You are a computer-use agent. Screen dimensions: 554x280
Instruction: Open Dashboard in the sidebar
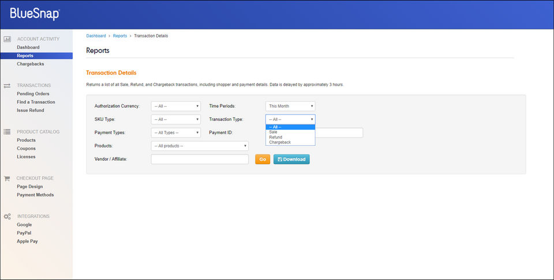28,47
